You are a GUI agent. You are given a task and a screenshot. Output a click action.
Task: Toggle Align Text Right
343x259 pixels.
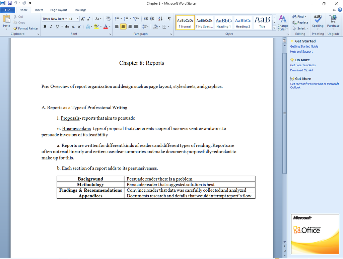click(x=130, y=26)
